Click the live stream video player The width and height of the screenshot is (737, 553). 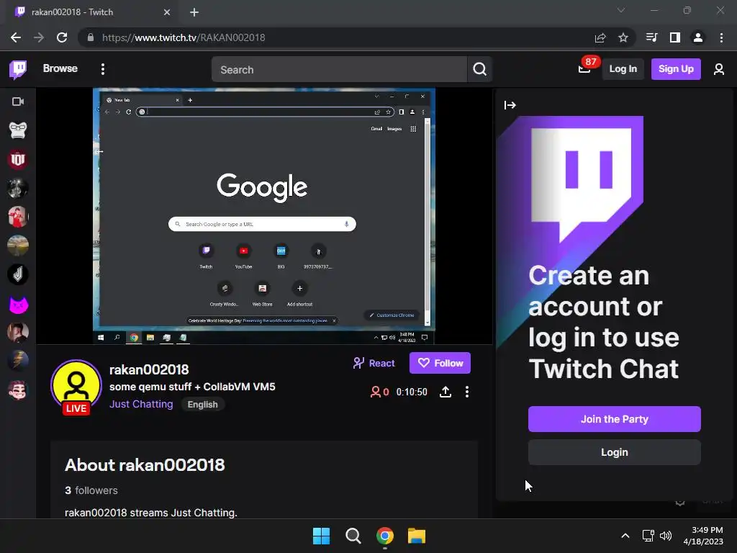[x=264, y=216]
